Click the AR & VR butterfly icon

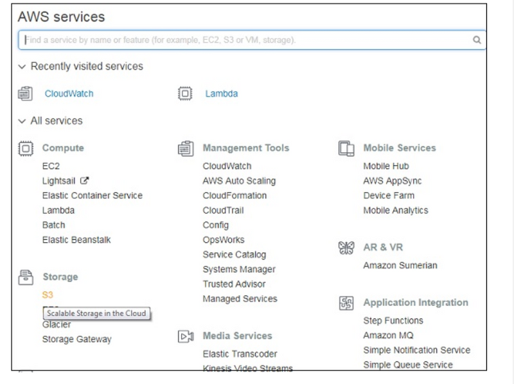click(x=346, y=248)
